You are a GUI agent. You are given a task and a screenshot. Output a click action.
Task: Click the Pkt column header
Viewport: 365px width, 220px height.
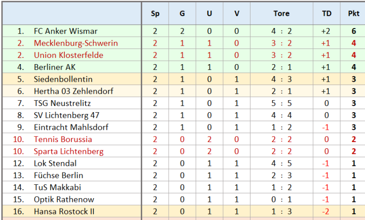354,13
